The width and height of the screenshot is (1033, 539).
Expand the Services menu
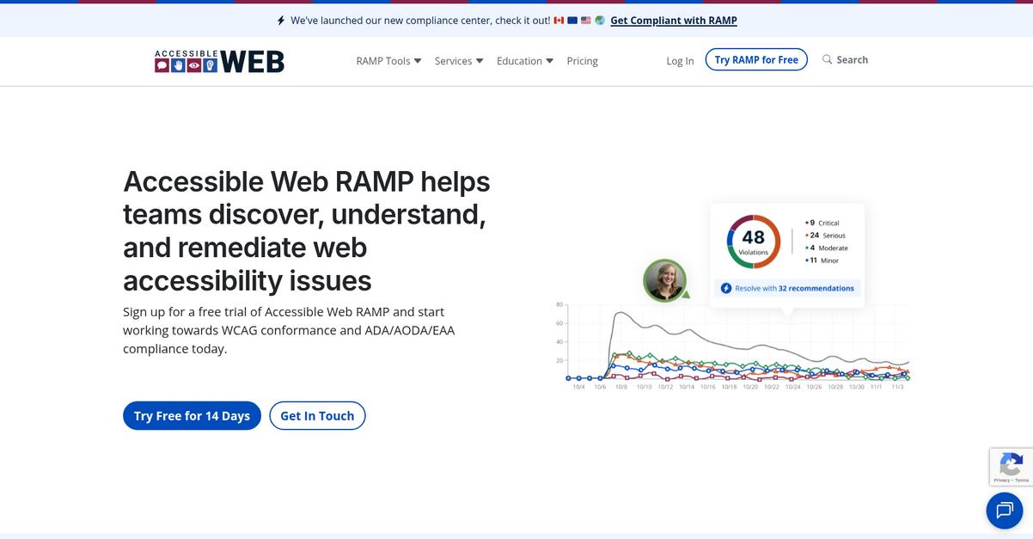pyautogui.click(x=459, y=61)
